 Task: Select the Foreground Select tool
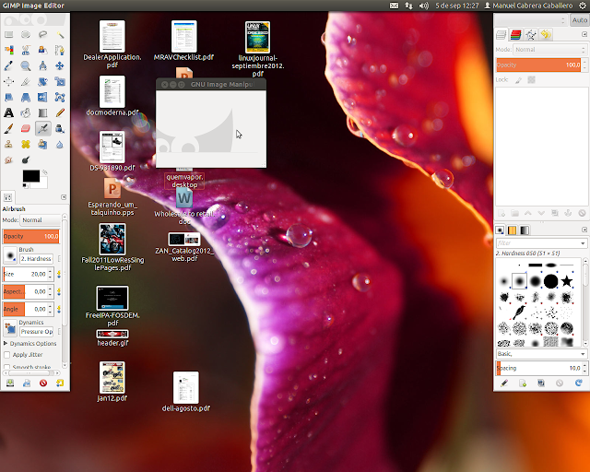pyautogui.click(x=42, y=50)
